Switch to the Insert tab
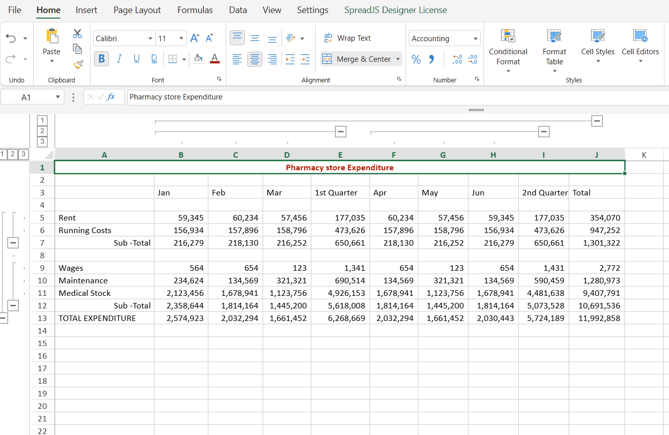Screen dimensions: 669x435 pos(86,10)
